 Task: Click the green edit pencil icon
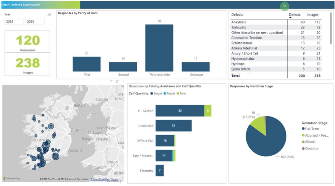pyautogui.click(x=285, y=6)
